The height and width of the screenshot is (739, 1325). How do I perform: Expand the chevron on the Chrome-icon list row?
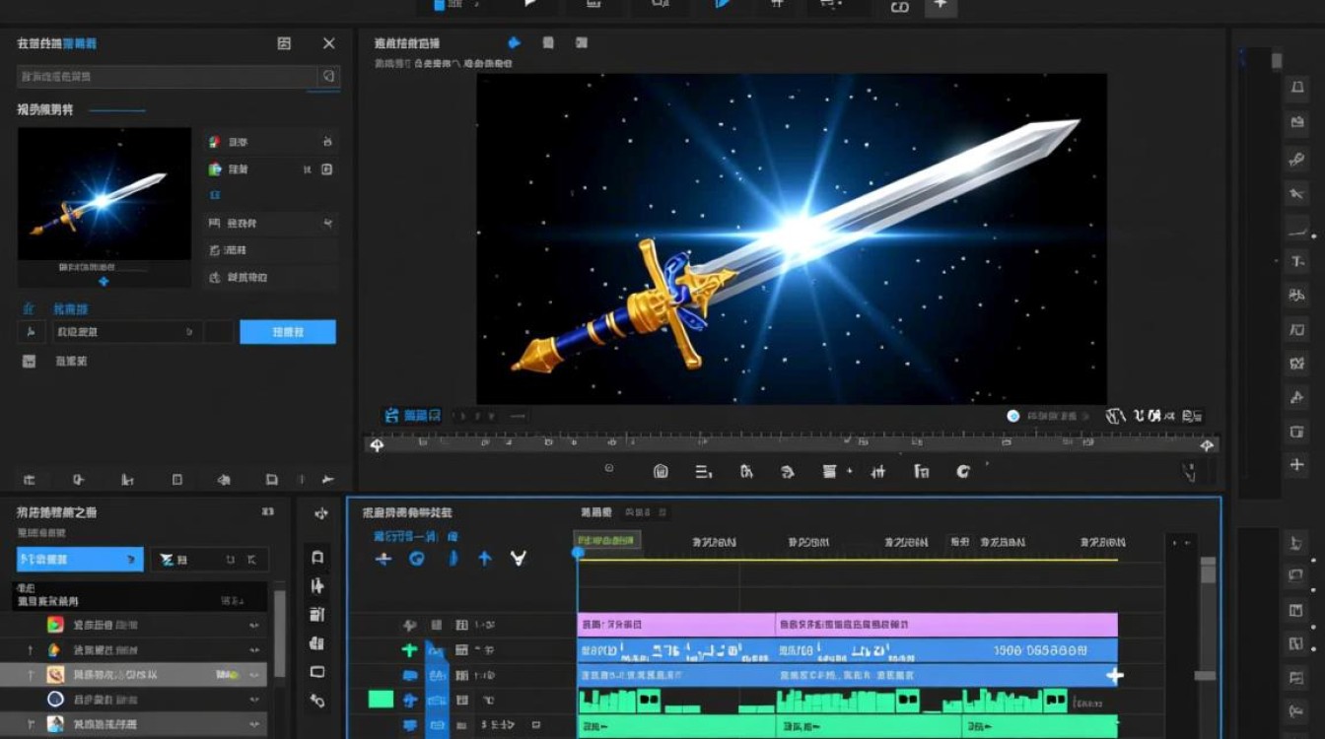pyautogui.click(x=254, y=625)
